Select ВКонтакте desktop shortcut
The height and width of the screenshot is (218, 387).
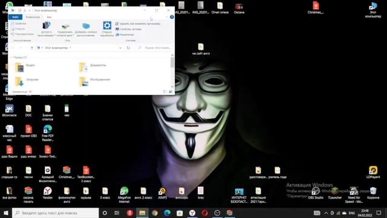coord(10,110)
